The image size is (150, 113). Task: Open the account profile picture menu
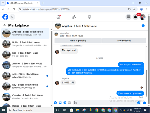coord(142,17)
